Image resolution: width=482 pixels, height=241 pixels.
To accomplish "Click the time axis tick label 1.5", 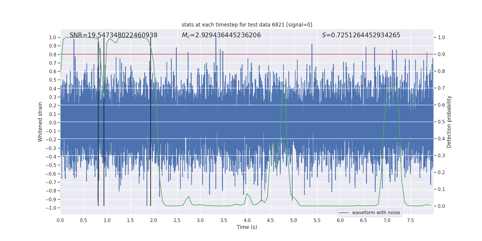I will click(x=130, y=221).
